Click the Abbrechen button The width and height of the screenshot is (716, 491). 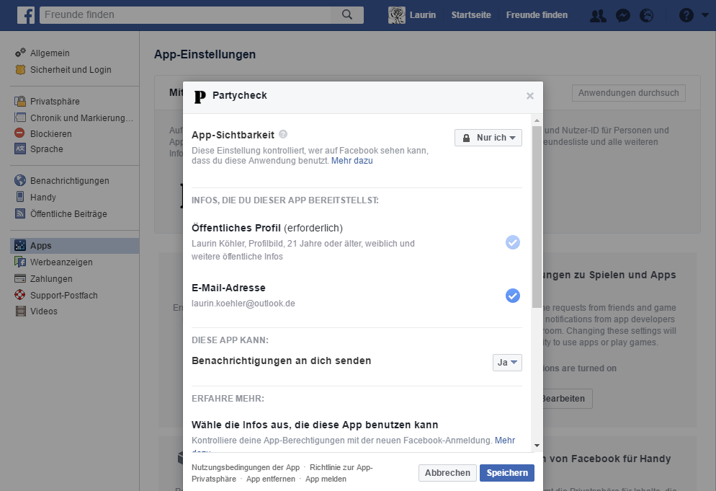click(447, 473)
